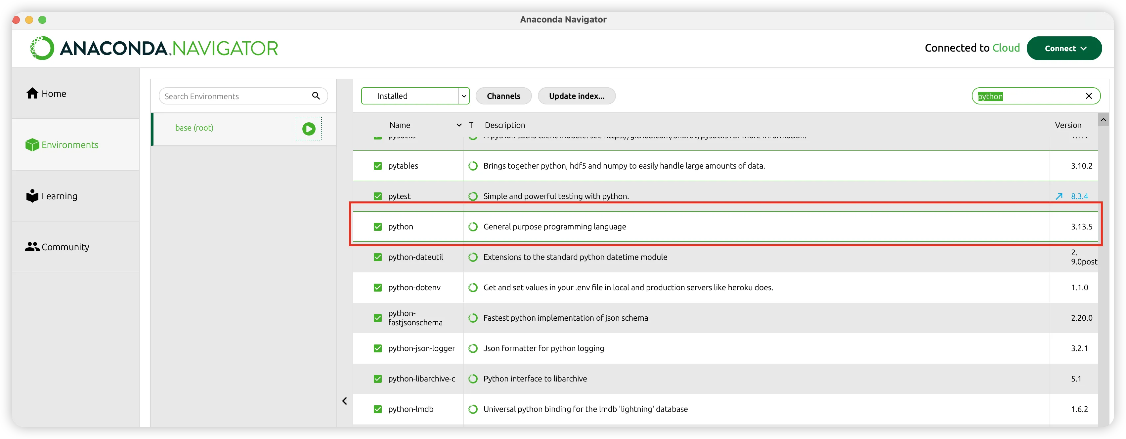
Task: Click the blue update arrow beside pytest version
Action: click(1059, 197)
